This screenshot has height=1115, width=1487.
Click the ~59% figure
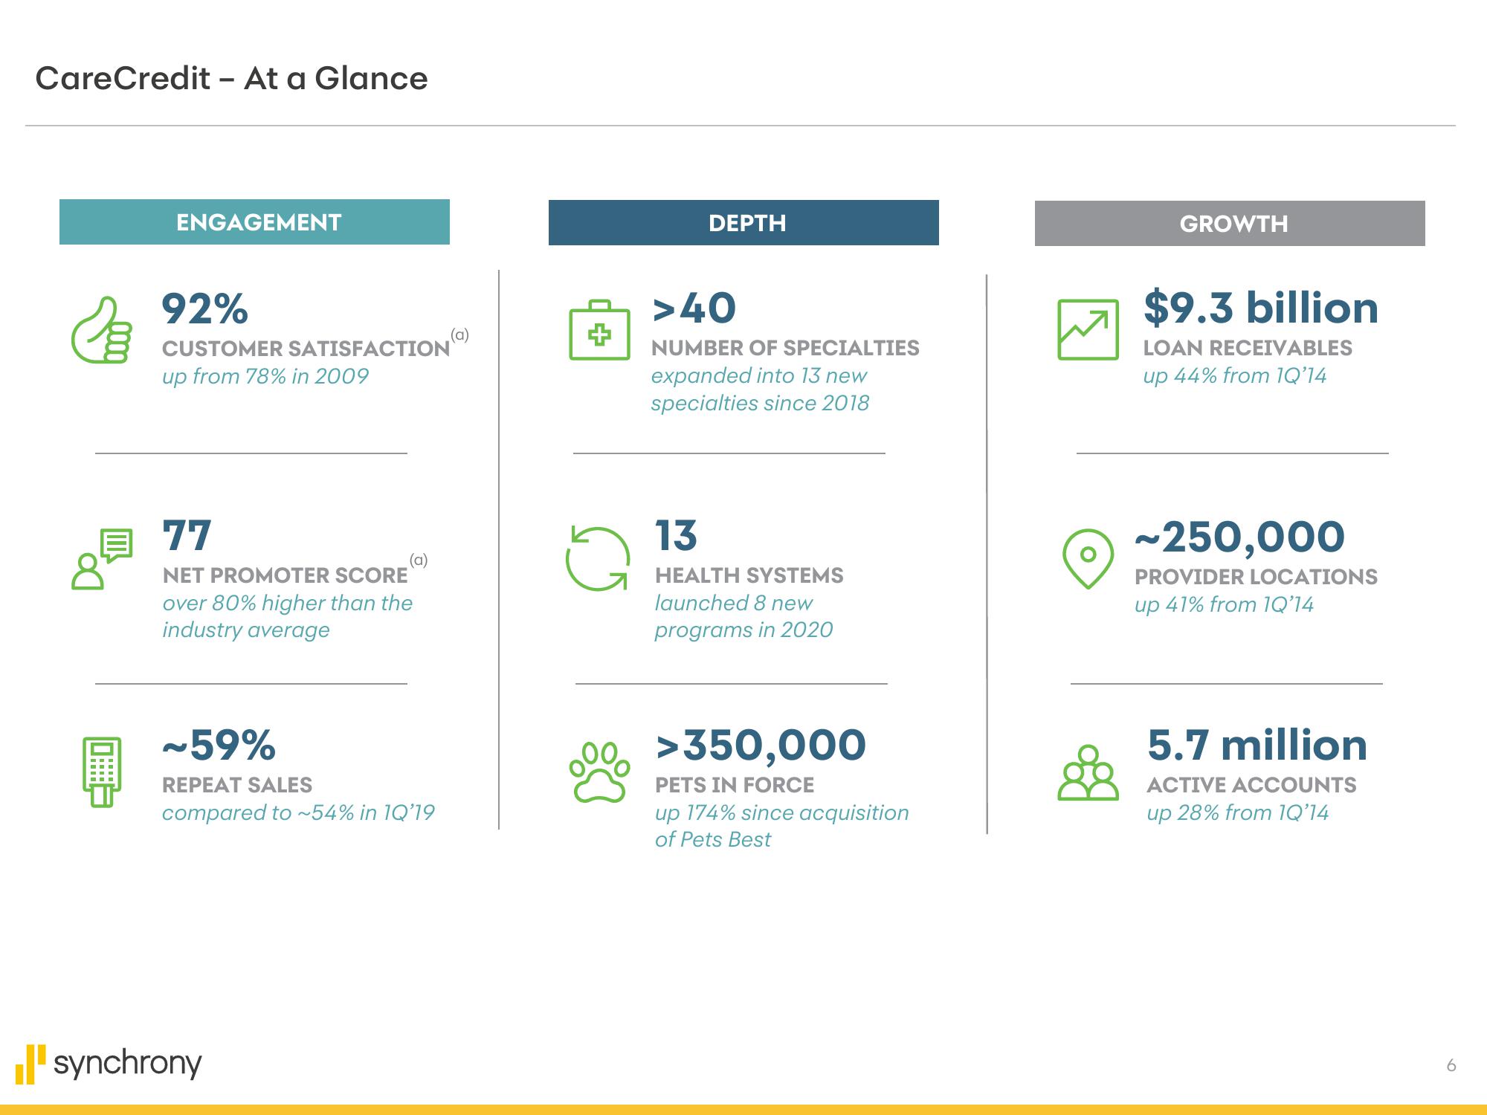(219, 746)
